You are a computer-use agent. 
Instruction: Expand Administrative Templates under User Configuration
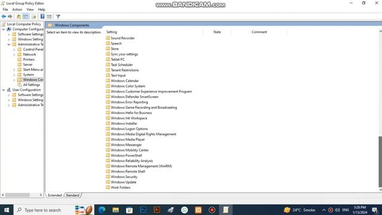9,105
